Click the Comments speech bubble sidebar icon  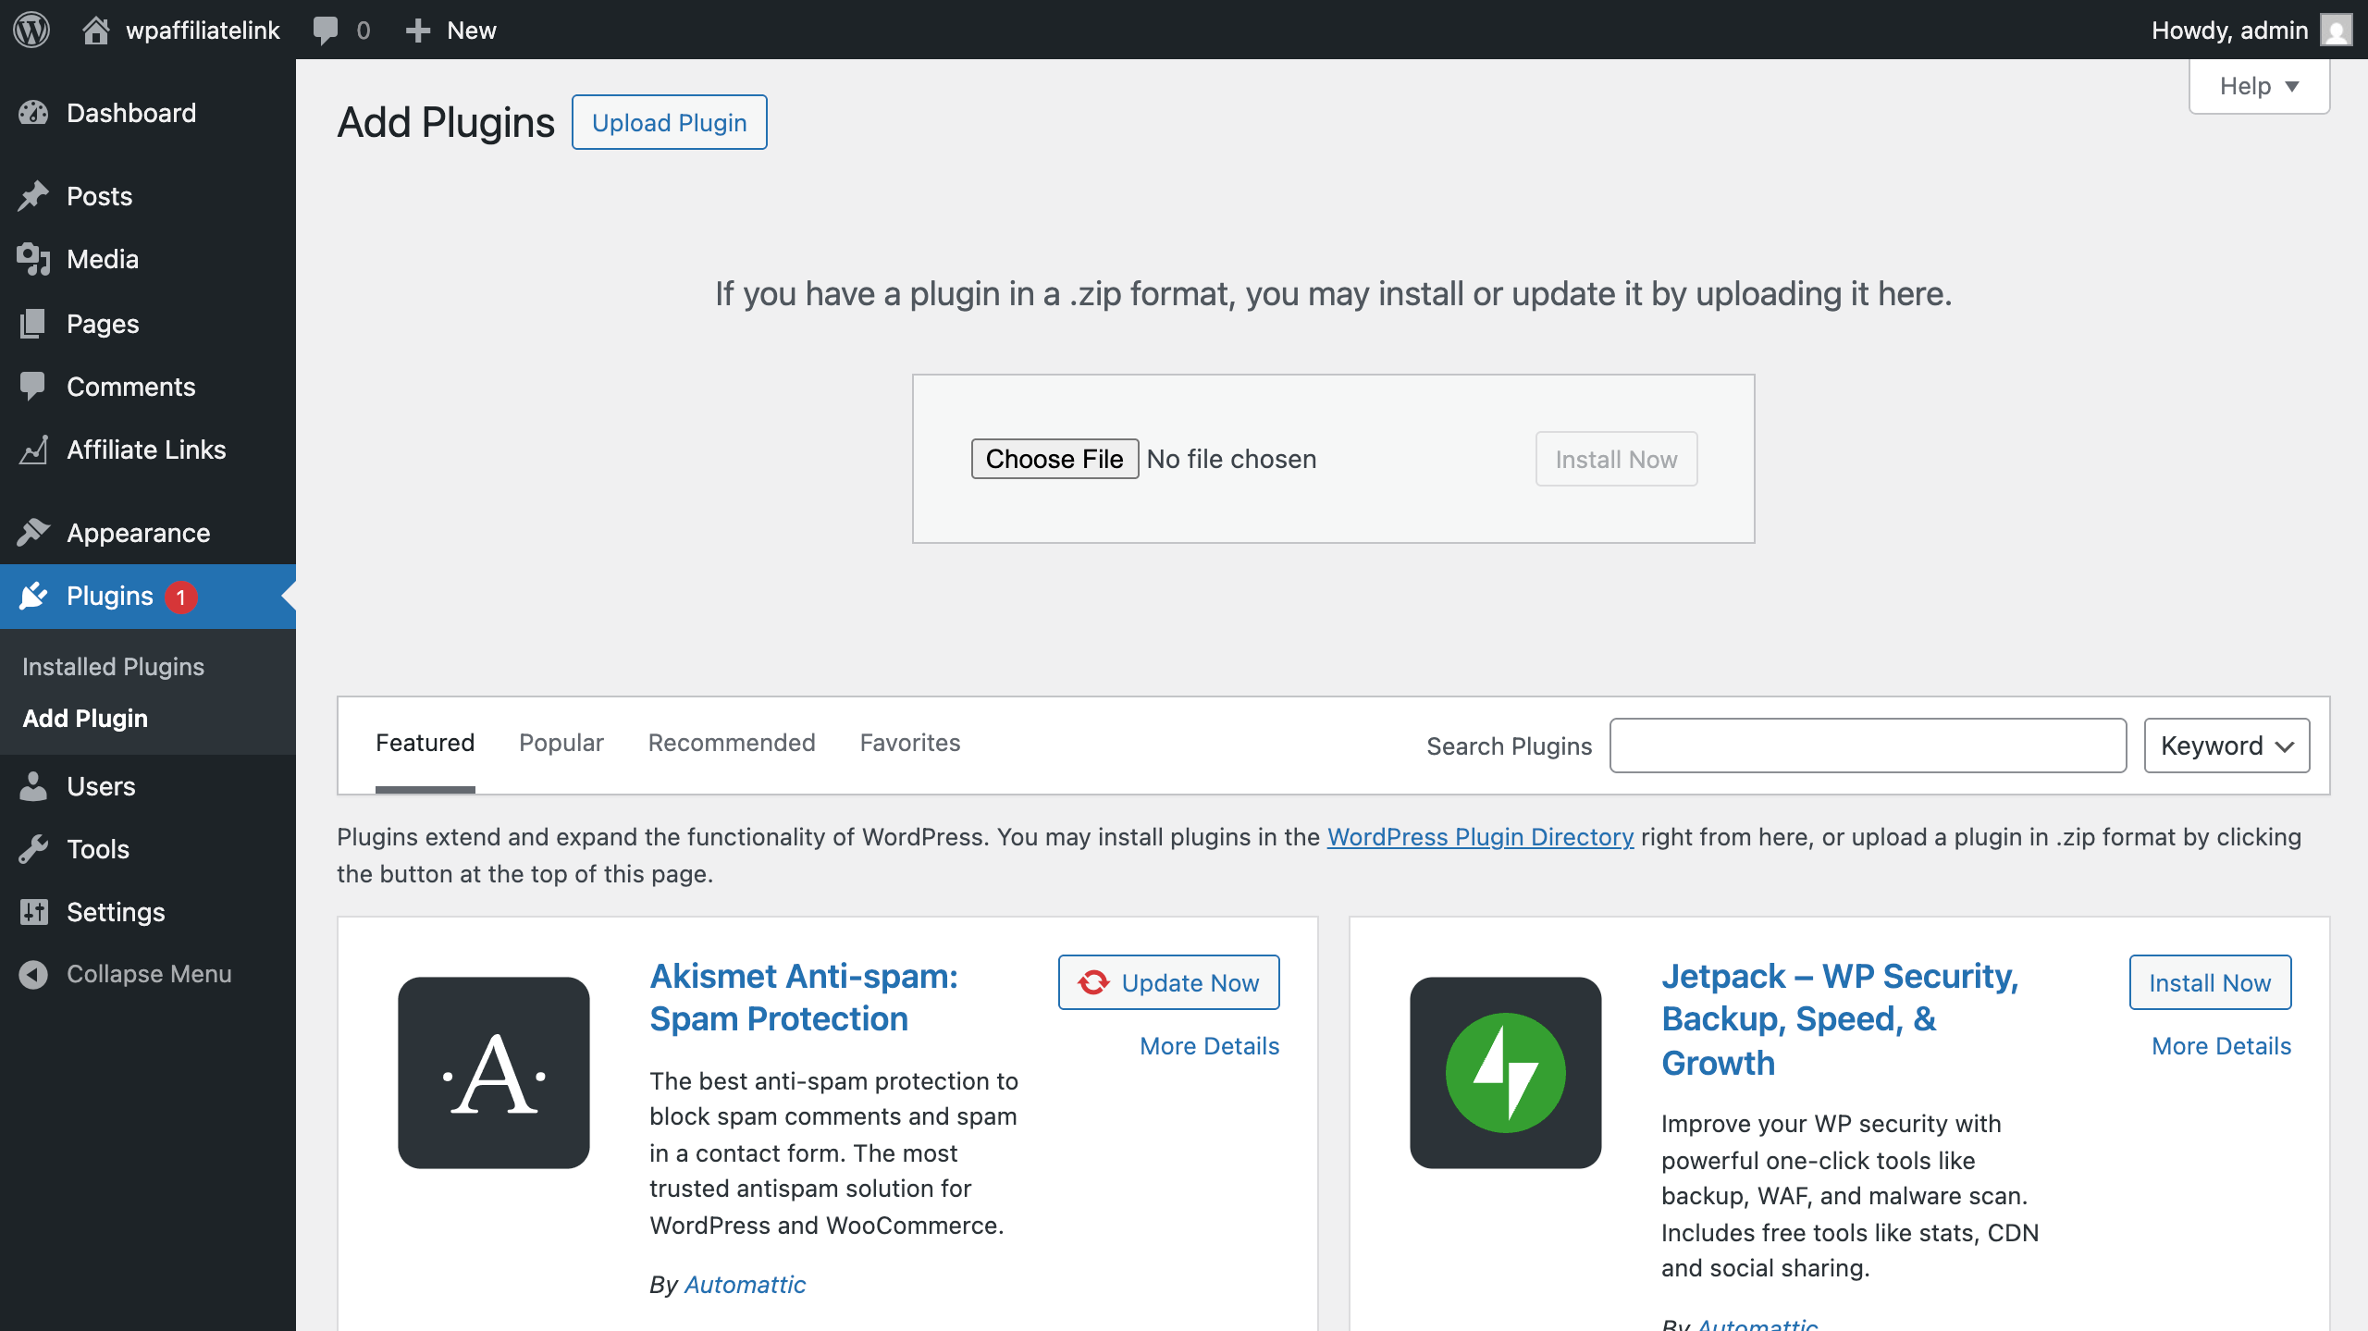[33, 387]
